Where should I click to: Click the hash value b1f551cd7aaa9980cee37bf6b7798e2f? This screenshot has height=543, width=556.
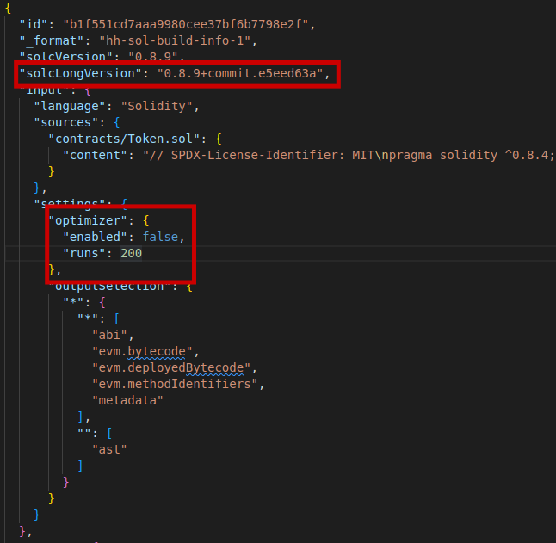[179, 24]
